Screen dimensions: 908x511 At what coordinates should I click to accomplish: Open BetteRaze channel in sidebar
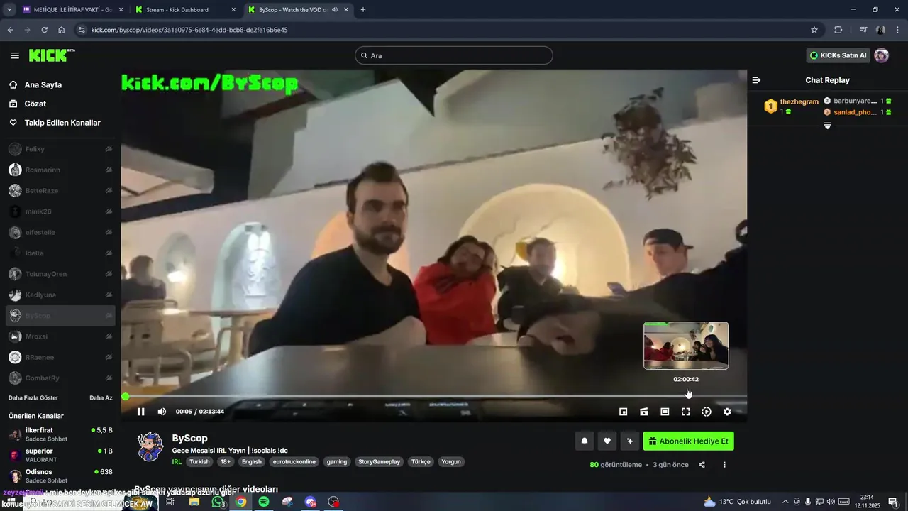60,190
